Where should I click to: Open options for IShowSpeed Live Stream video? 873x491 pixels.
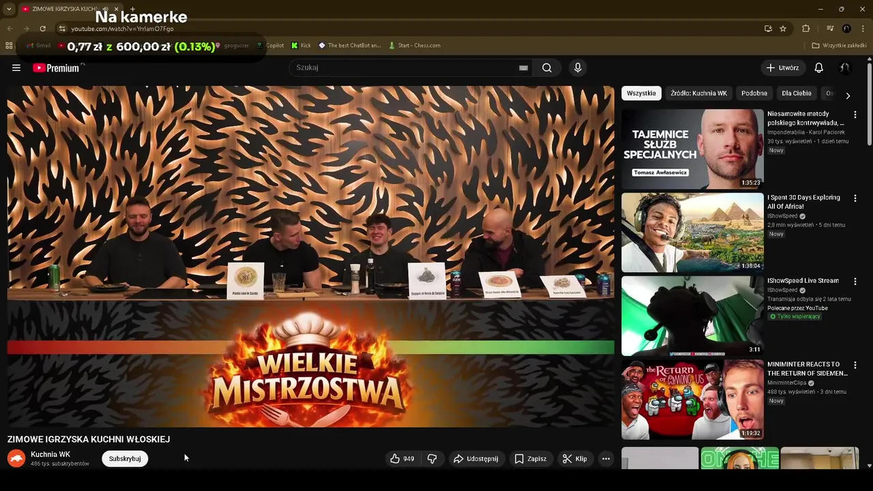pos(855,282)
